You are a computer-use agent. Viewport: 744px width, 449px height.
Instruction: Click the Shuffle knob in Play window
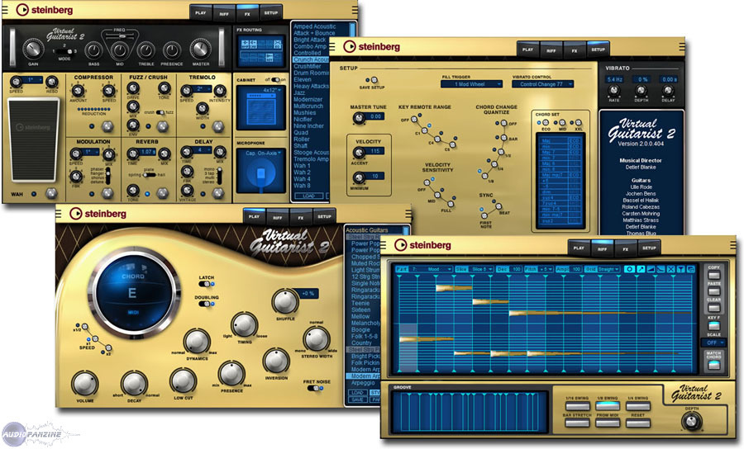(284, 302)
